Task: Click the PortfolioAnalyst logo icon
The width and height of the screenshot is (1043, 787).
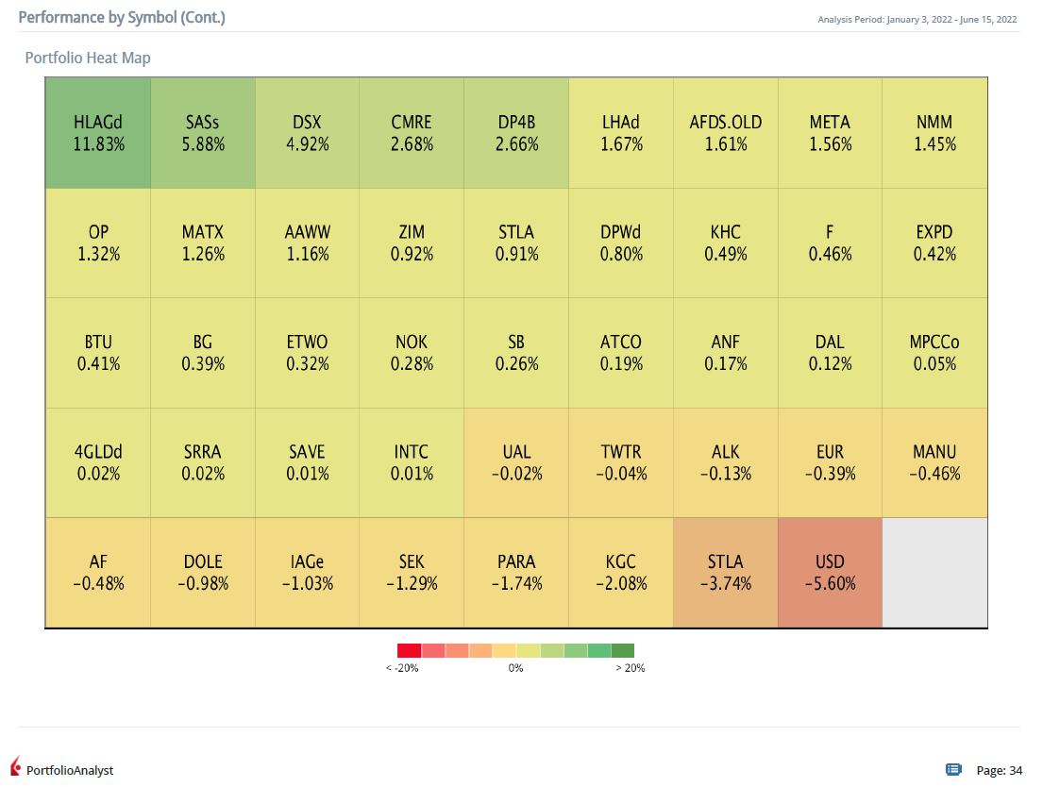Action: (x=15, y=766)
